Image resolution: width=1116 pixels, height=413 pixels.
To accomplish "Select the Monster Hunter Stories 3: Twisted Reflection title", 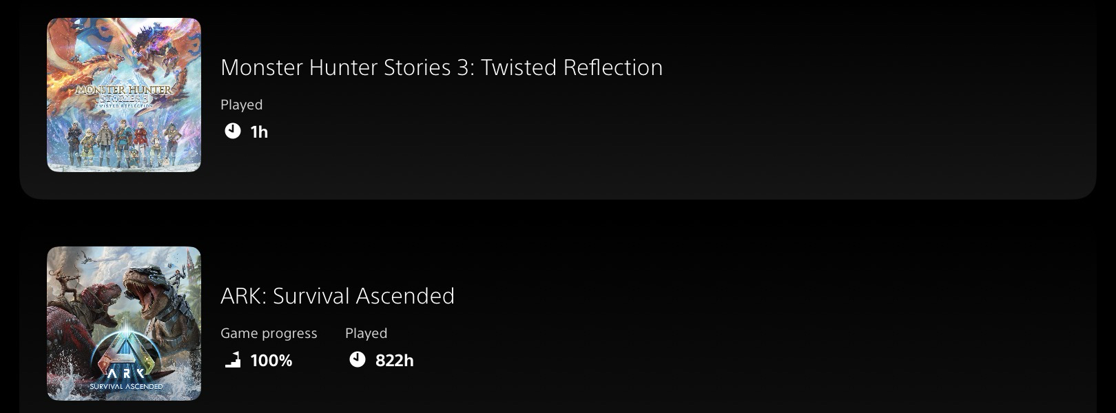I will click(441, 67).
